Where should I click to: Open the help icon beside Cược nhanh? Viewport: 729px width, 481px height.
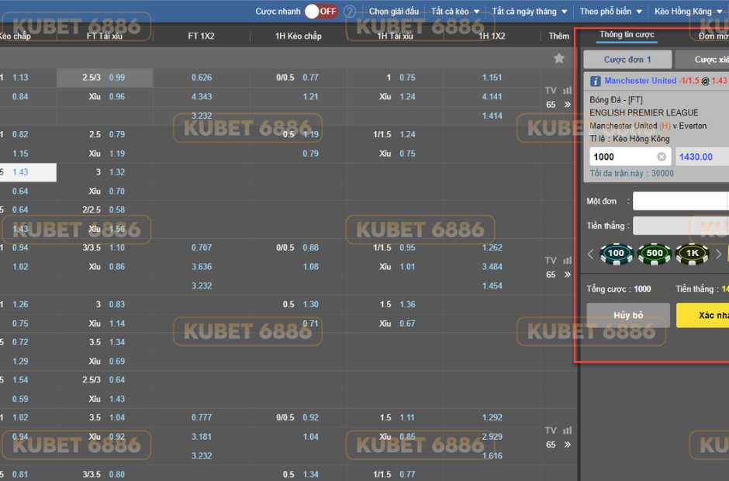click(x=350, y=11)
